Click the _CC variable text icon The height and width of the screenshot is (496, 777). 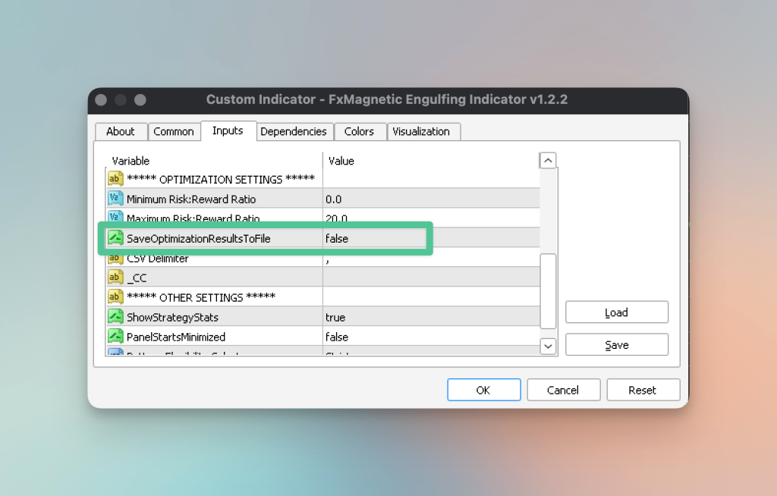click(114, 277)
